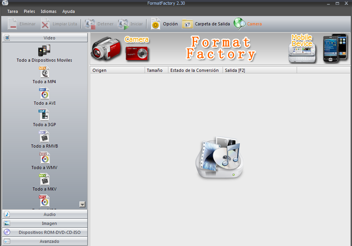The height and width of the screenshot is (246, 352).
Task: Expand the Audio category panel
Action: tap(45, 214)
